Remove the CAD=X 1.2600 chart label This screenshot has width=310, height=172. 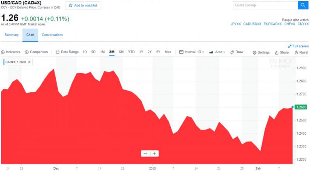click(29, 62)
